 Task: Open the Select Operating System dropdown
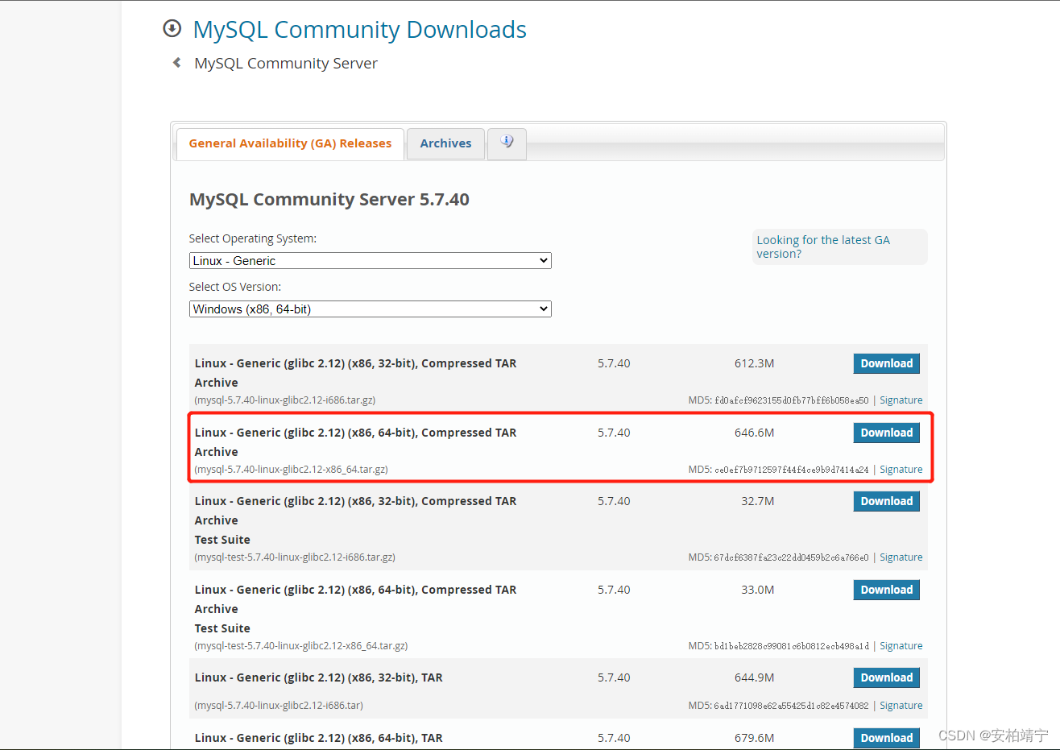coord(371,261)
